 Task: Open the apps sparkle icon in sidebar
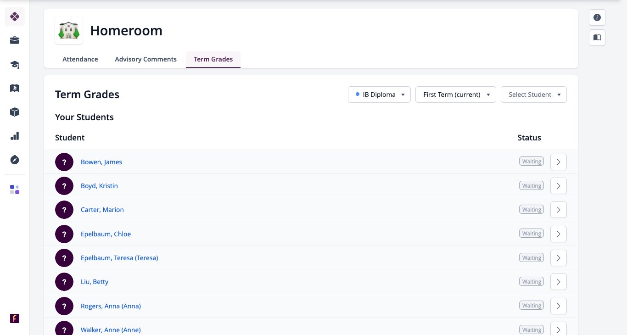coord(15,190)
